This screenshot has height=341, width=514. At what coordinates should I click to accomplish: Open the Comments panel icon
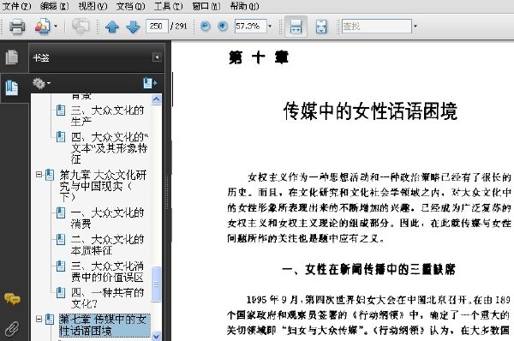12,299
